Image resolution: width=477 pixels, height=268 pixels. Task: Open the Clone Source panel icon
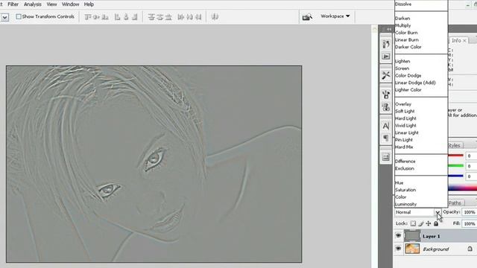tap(386, 107)
